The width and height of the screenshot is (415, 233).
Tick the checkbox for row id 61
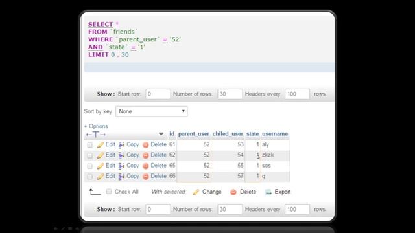pos(90,145)
